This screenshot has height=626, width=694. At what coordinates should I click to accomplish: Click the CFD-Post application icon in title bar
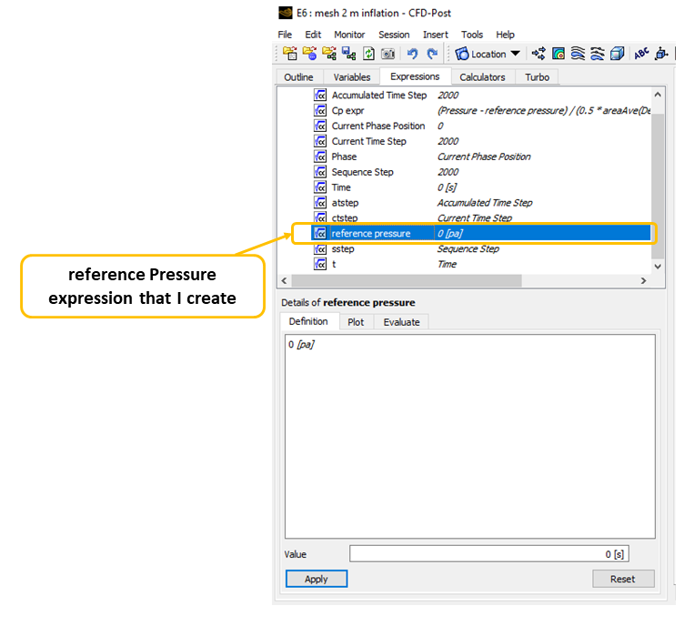[x=286, y=13]
